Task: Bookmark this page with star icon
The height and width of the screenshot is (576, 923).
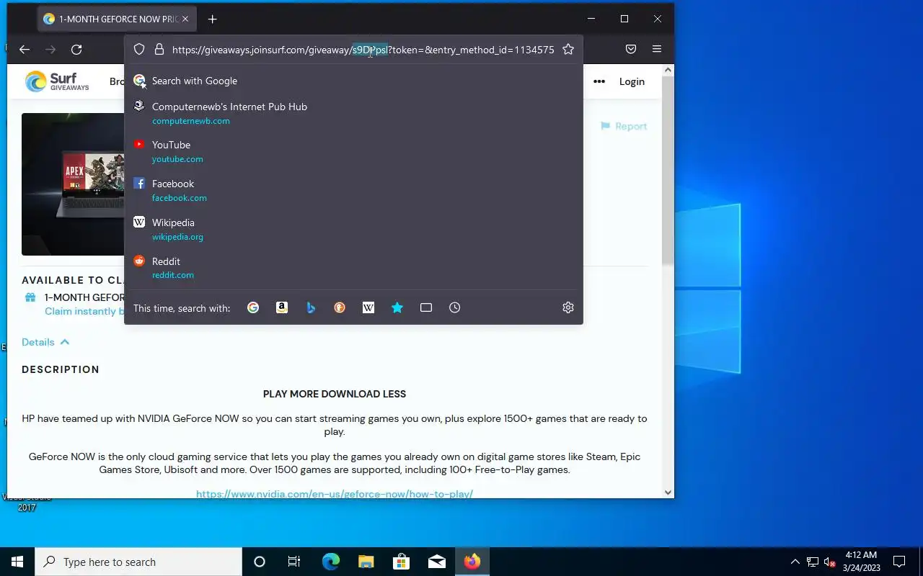Action: coord(568,50)
